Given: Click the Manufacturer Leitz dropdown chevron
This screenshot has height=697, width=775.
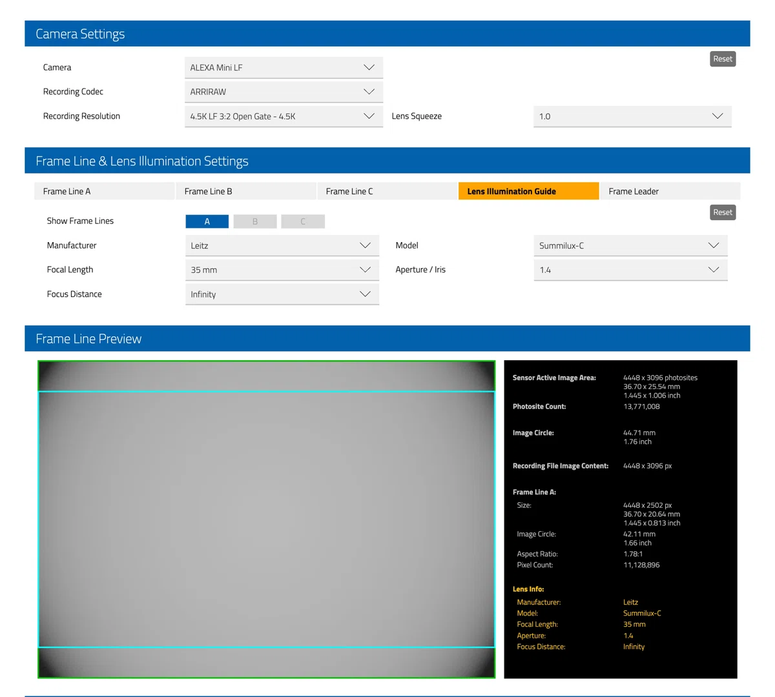Looking at the screenshot, I should click(x=365, y=245).
